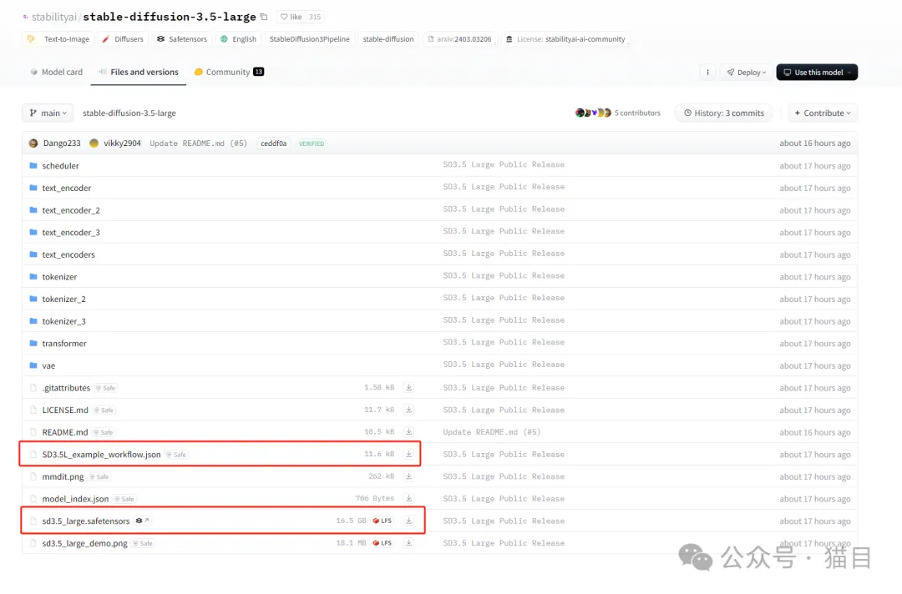View History: 3 commits

[x=723, y=113]
